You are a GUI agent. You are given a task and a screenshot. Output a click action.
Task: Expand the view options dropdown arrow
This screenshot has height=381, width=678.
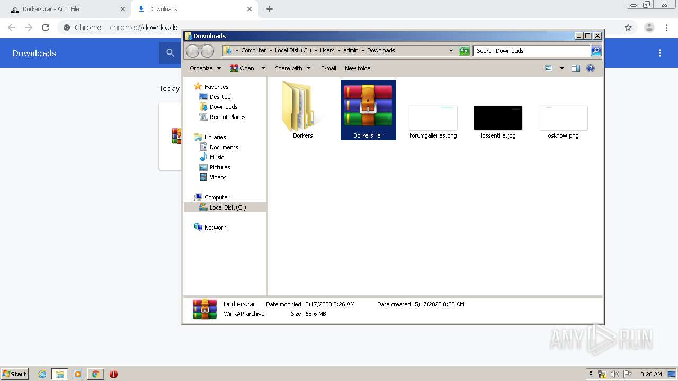561,68
